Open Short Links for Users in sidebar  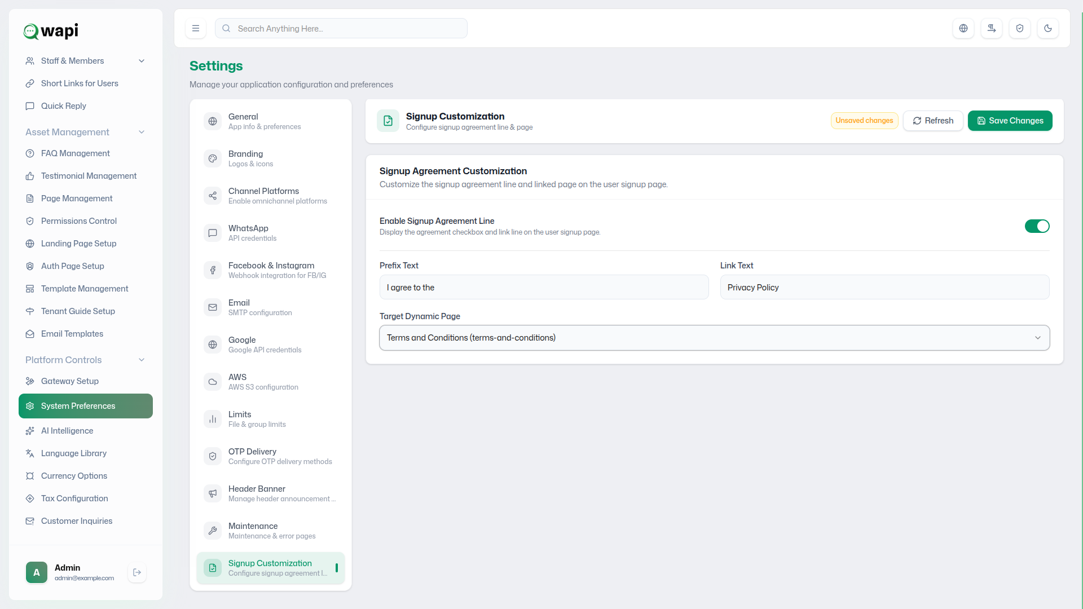coord(85,83)
